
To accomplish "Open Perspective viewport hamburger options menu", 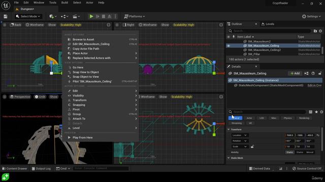I will 5,97.
